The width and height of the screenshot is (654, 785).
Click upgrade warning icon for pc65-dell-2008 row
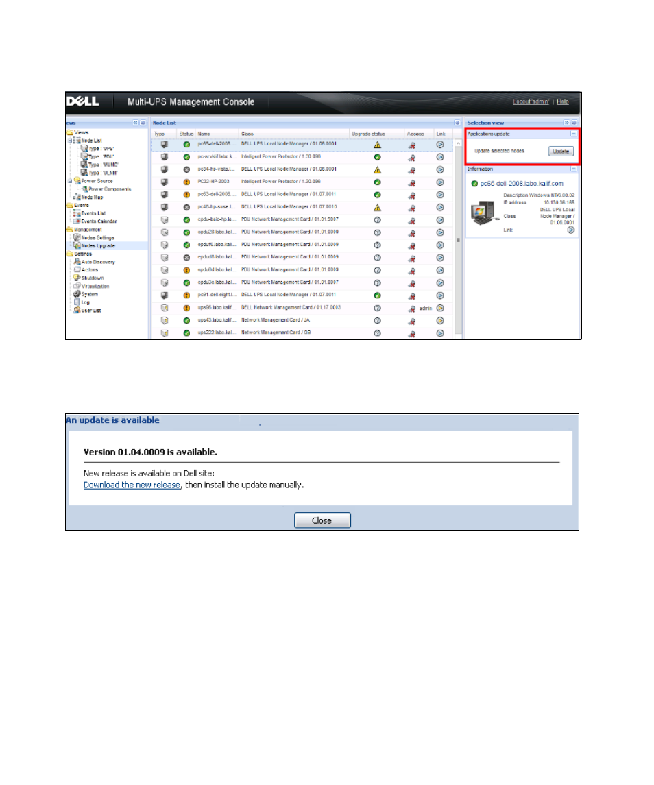378,145
